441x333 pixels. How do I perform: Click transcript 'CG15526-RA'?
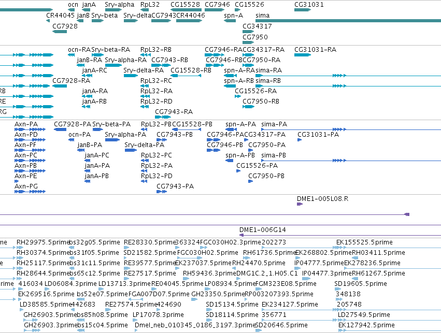tap(255, 91)
